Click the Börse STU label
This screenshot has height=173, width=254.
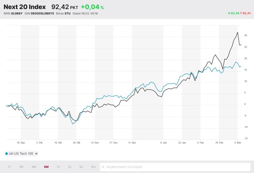pyautogui.click(x=63, y=13)
